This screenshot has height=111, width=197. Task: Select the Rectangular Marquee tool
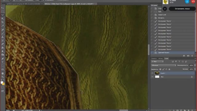pos(2,11)
